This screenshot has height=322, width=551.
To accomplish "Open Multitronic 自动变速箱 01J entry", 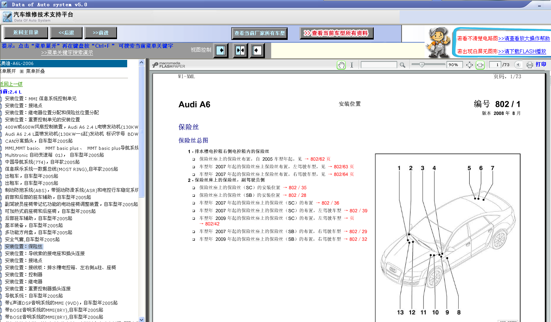I will [x=54, y=155].
